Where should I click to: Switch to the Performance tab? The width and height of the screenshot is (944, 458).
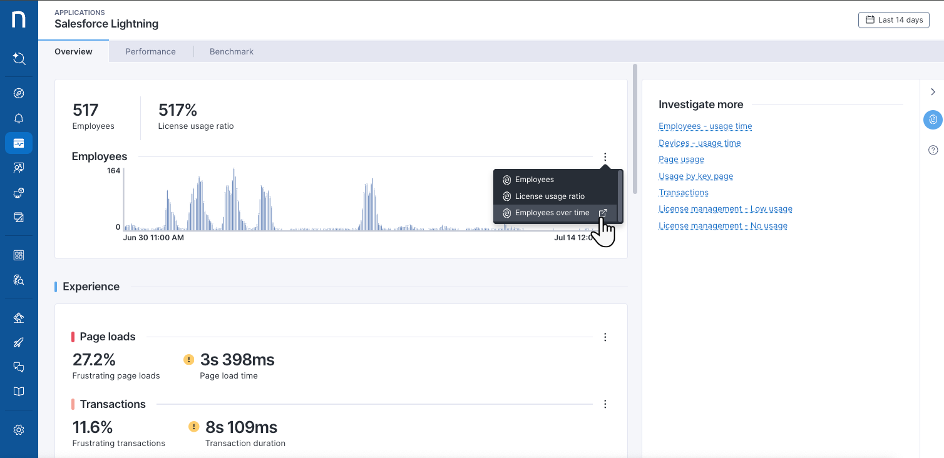(150, 51)
